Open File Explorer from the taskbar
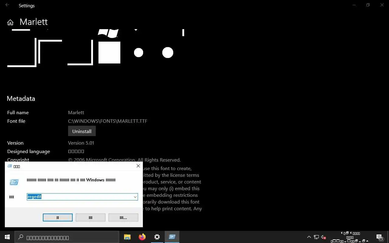 coord(127,237)
